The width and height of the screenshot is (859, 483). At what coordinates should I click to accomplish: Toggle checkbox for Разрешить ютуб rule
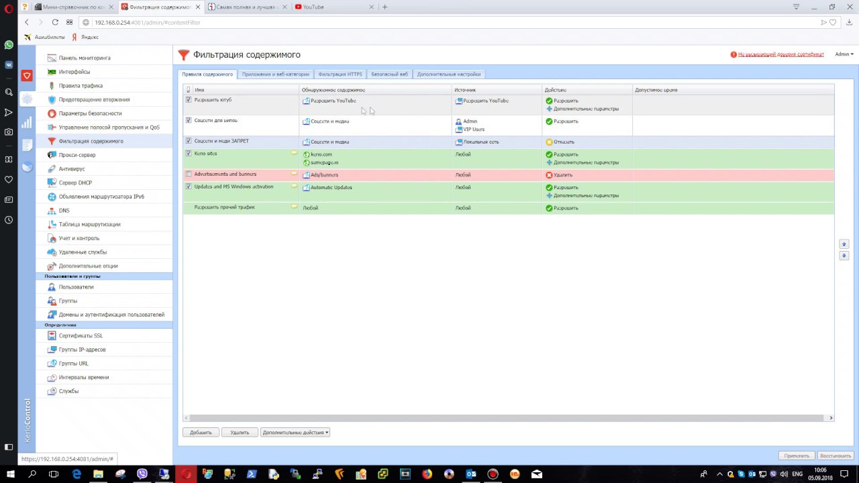click(x=189, y=100)
